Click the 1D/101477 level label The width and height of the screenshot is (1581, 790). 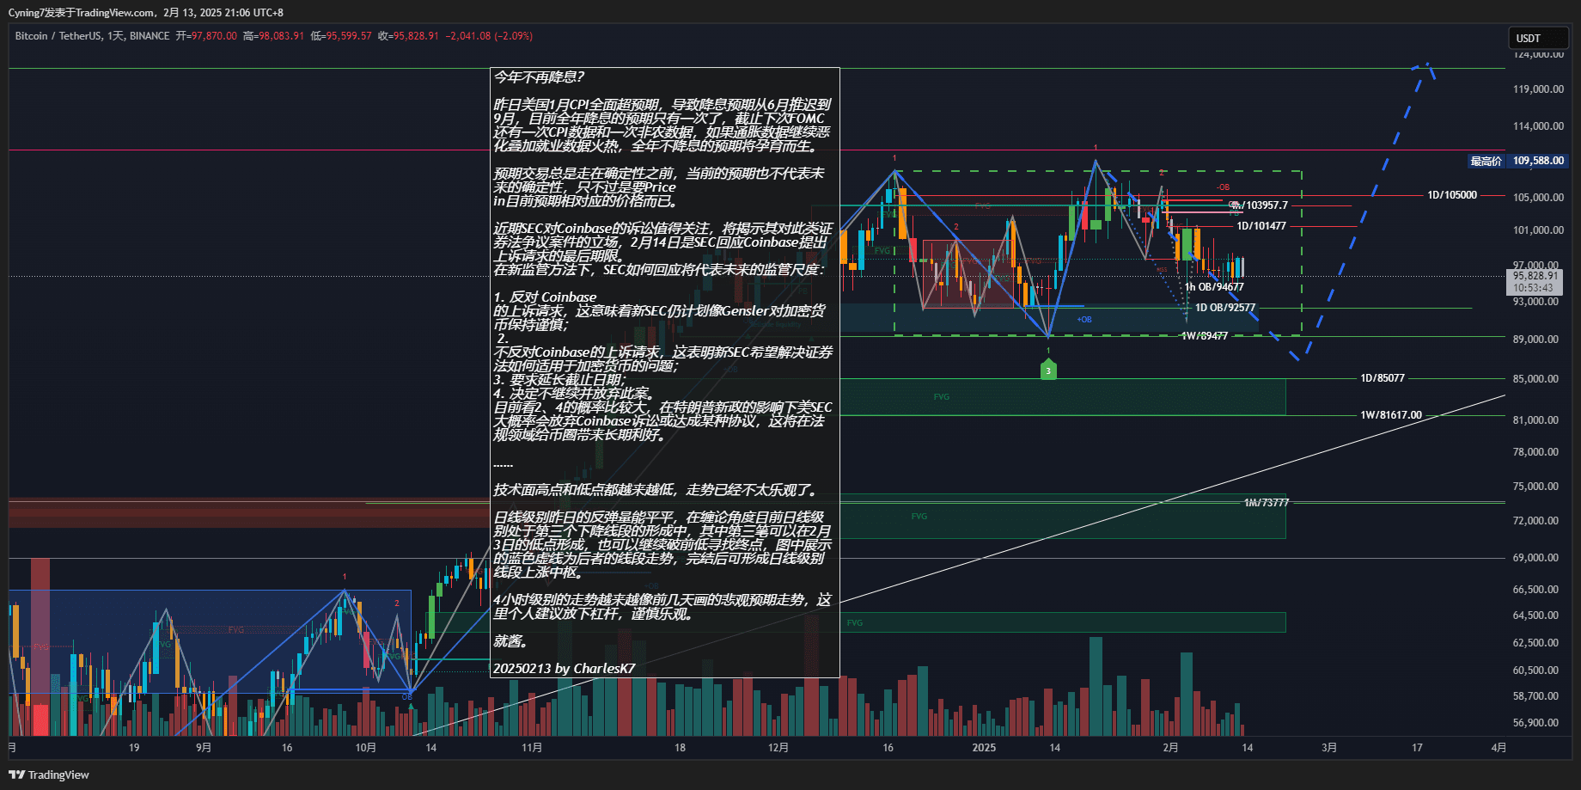(x=1261, y=226)
